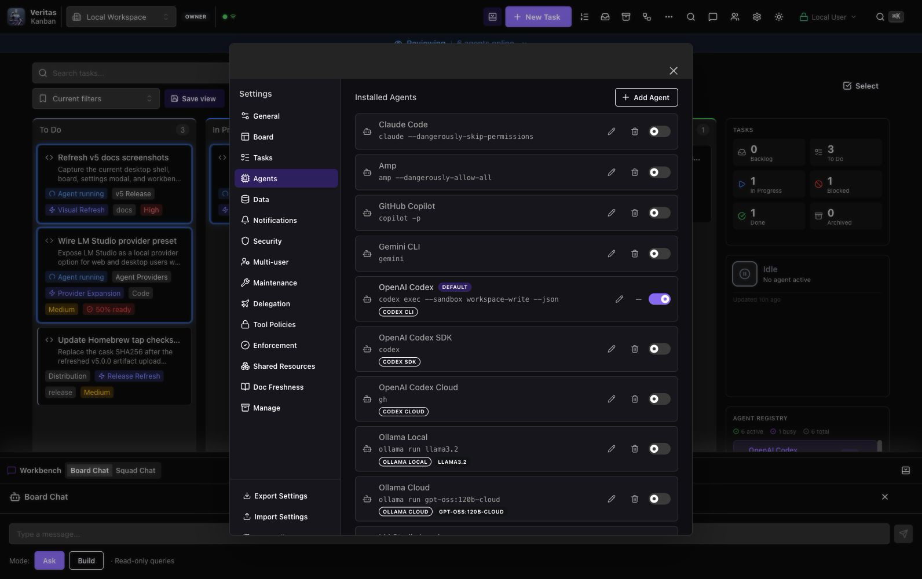The image size is (922, 579).
Task: Open the Local Workspace dropdown
Action: tap(121, 17)
